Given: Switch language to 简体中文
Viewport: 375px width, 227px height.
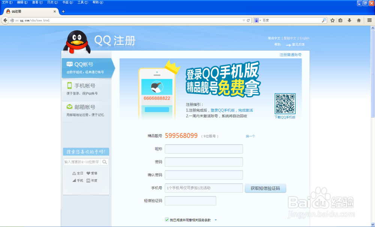Looking at the screenshot, I should (274, 38).
